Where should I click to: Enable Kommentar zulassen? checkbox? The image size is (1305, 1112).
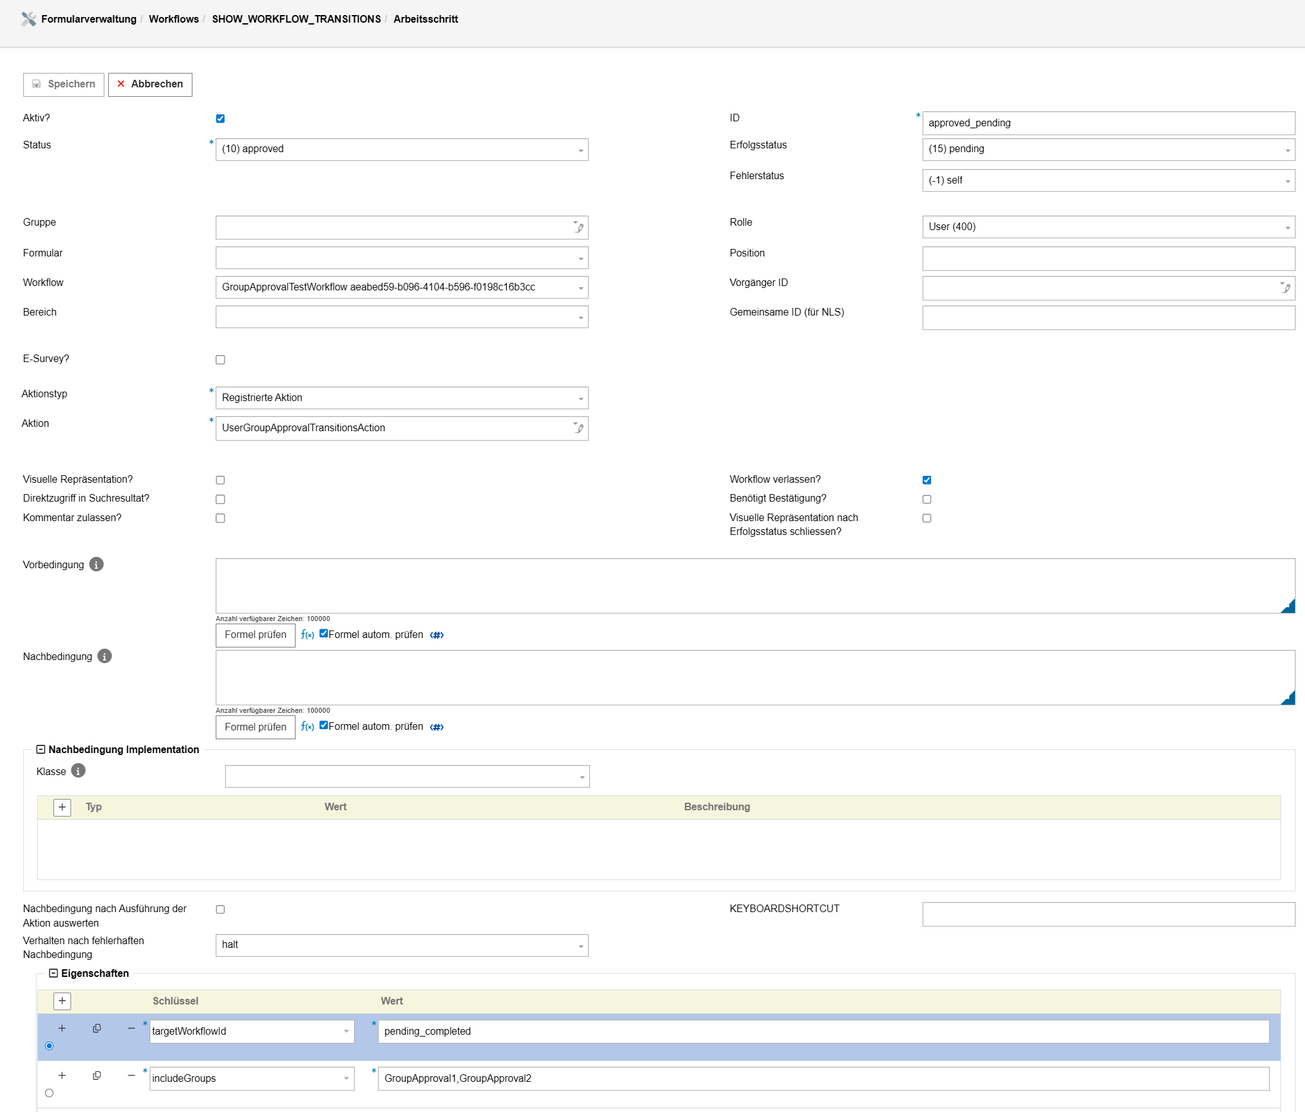[x=221, y=518]
